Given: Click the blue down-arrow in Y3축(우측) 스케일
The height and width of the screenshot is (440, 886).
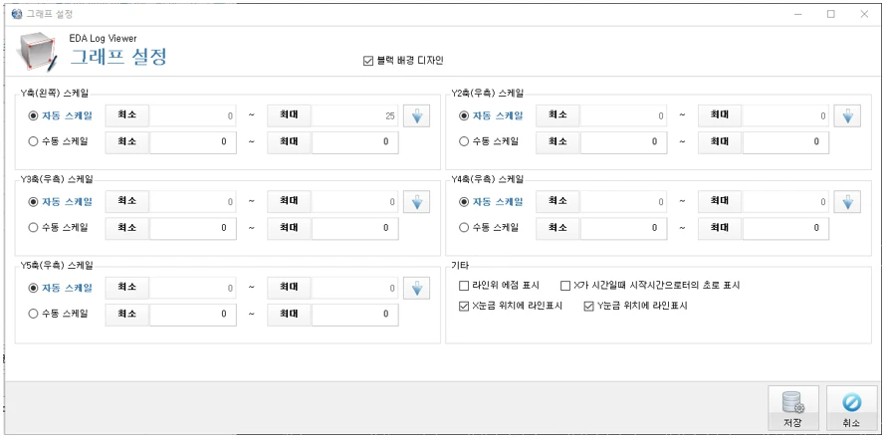Looking at the screenshot, I should pos(416,202).
